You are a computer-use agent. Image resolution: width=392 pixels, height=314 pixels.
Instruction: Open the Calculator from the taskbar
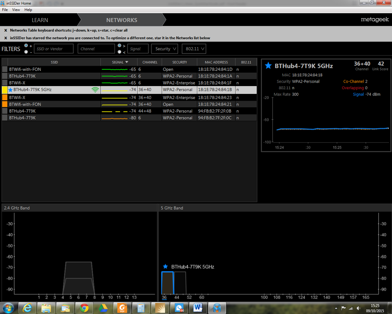141,308
